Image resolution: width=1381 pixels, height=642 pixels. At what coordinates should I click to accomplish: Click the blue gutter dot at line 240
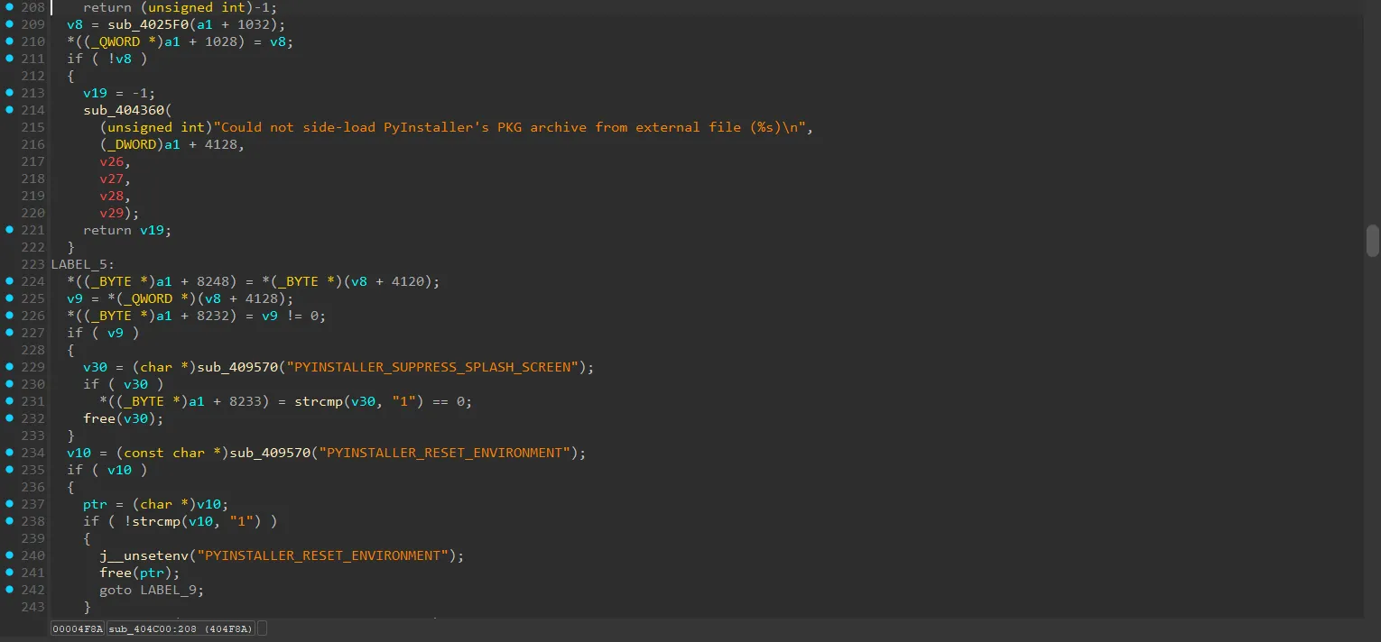pos(9,555)
